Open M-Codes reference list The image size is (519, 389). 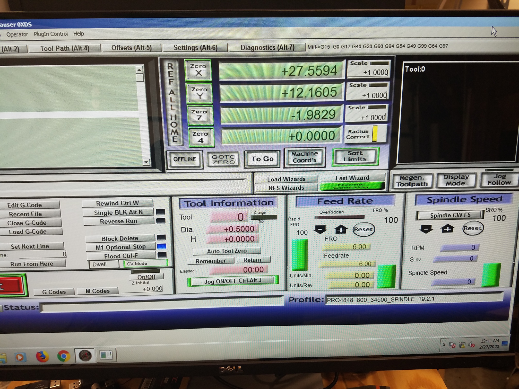[98, 291]
